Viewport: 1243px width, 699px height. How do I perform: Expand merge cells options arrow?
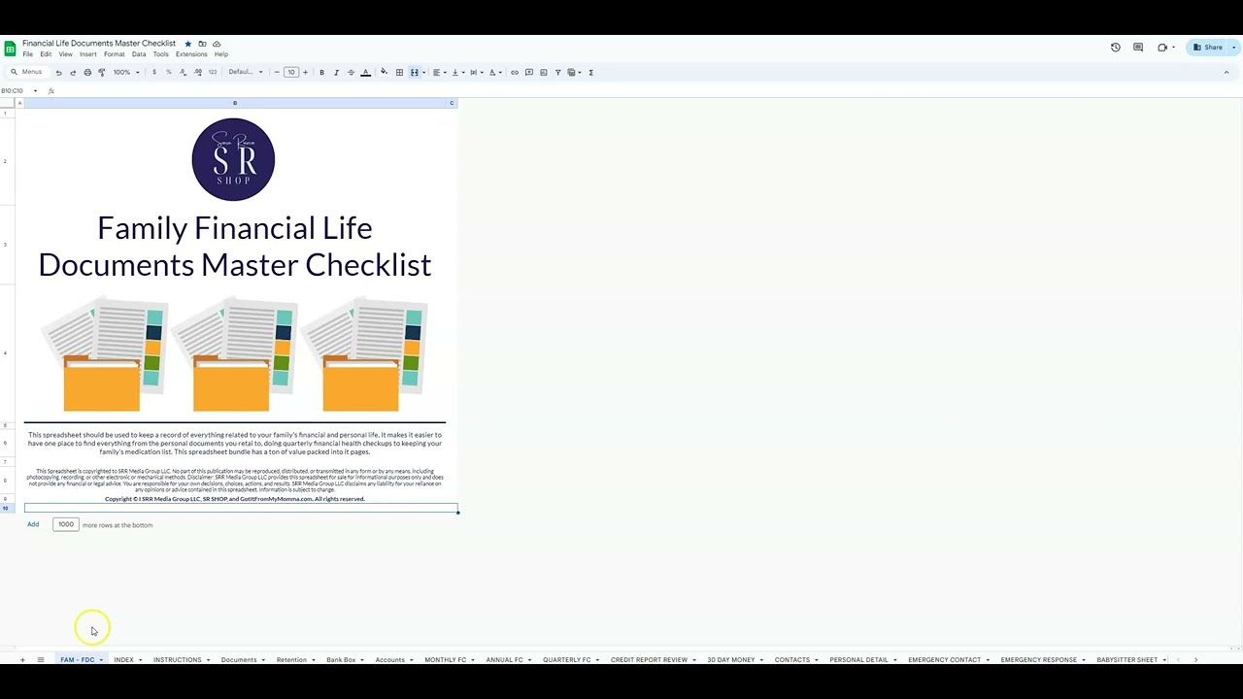423,73
